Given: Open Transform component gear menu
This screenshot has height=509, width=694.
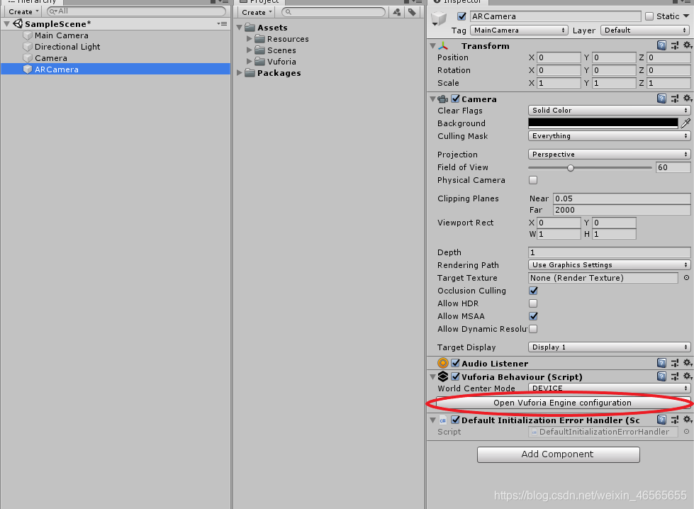Looking at the screenshot, I should coord(688,45).
